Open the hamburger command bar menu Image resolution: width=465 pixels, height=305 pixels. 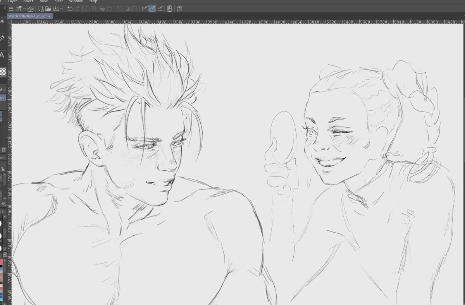click(x=11, y=9)
